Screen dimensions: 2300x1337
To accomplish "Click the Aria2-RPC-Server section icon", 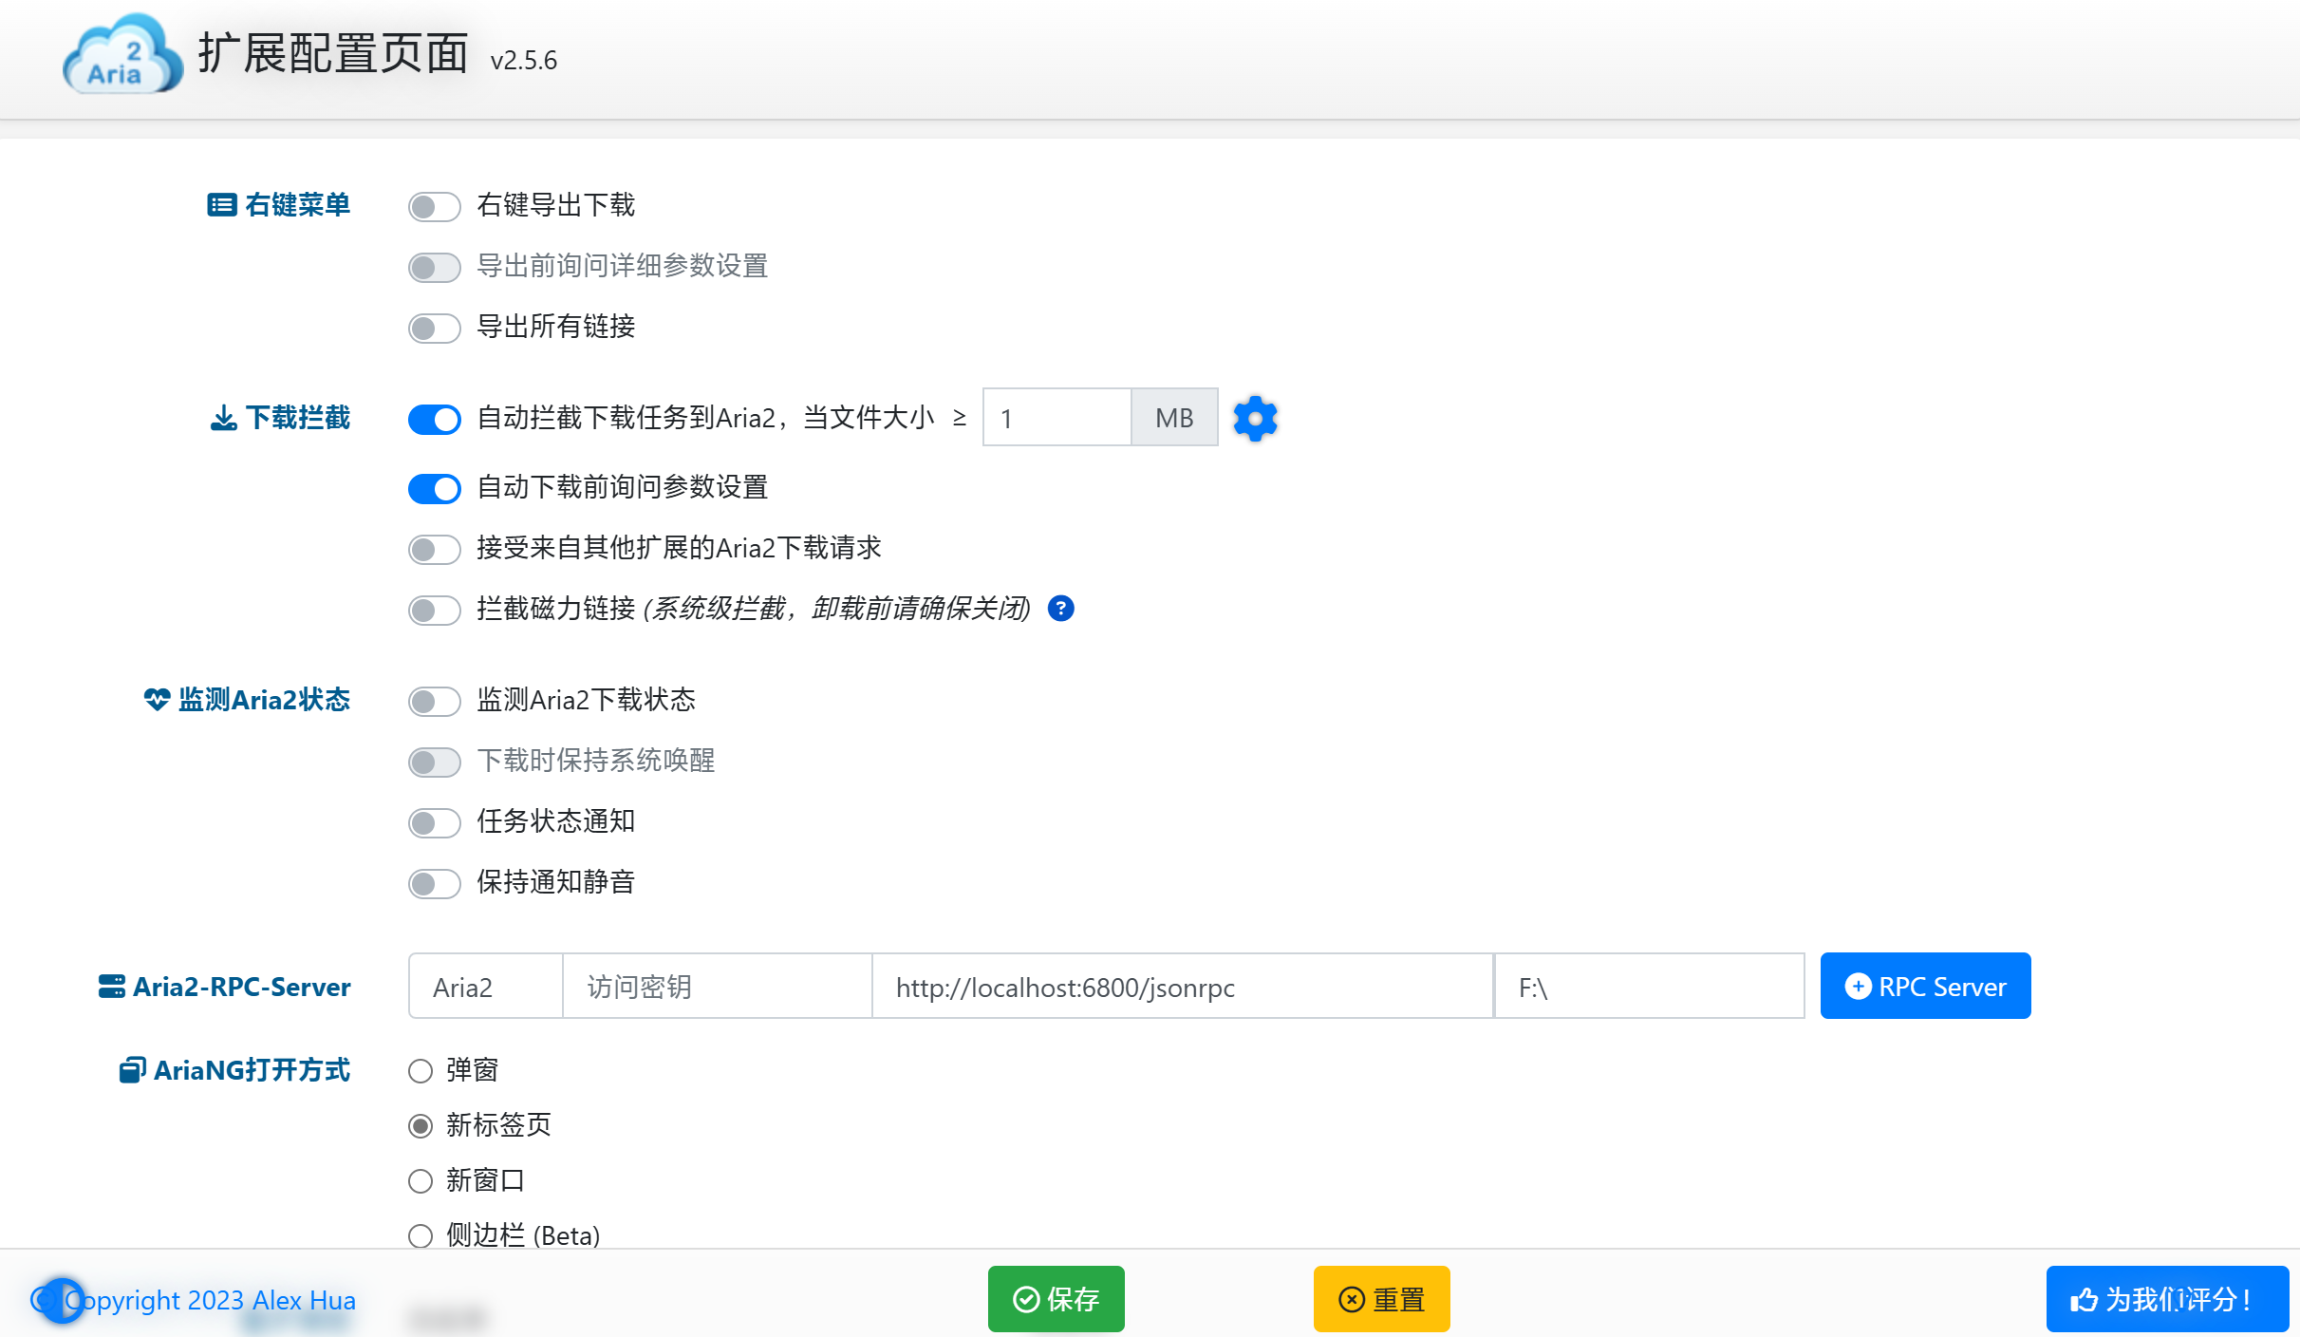I will (111, 987).
